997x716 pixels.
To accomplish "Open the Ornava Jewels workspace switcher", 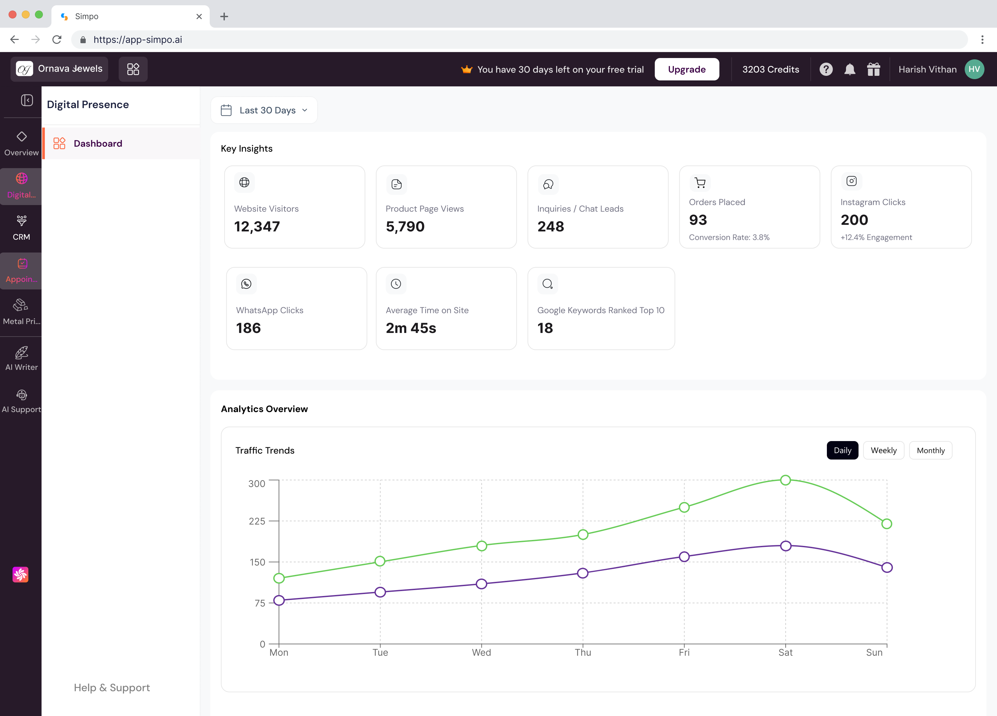I will (59, 69).
